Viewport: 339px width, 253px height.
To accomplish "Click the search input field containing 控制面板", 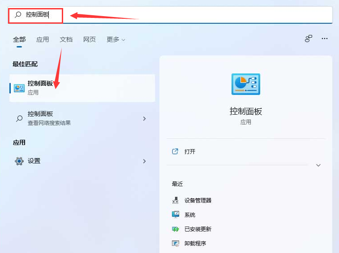I will 170,15.
